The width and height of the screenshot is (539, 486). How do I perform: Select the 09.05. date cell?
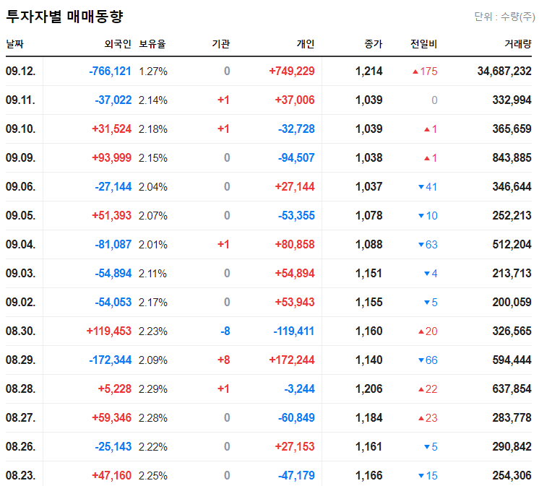pyautogui.click(x=21, y=215)
